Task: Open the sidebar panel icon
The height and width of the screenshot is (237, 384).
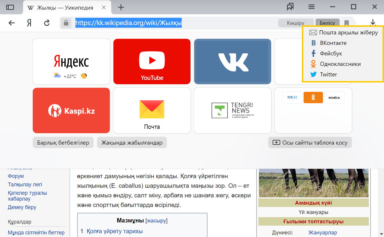Action: click(x=10, y=7)
